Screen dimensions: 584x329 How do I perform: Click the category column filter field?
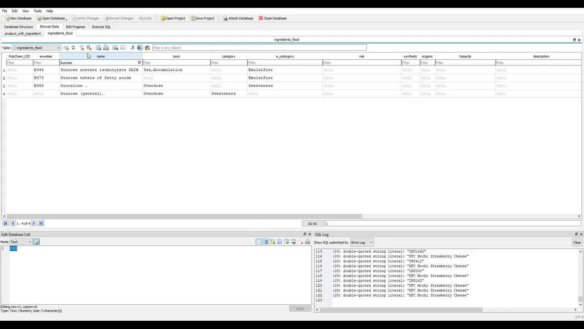pyautogui.click(x=229, y=63)
